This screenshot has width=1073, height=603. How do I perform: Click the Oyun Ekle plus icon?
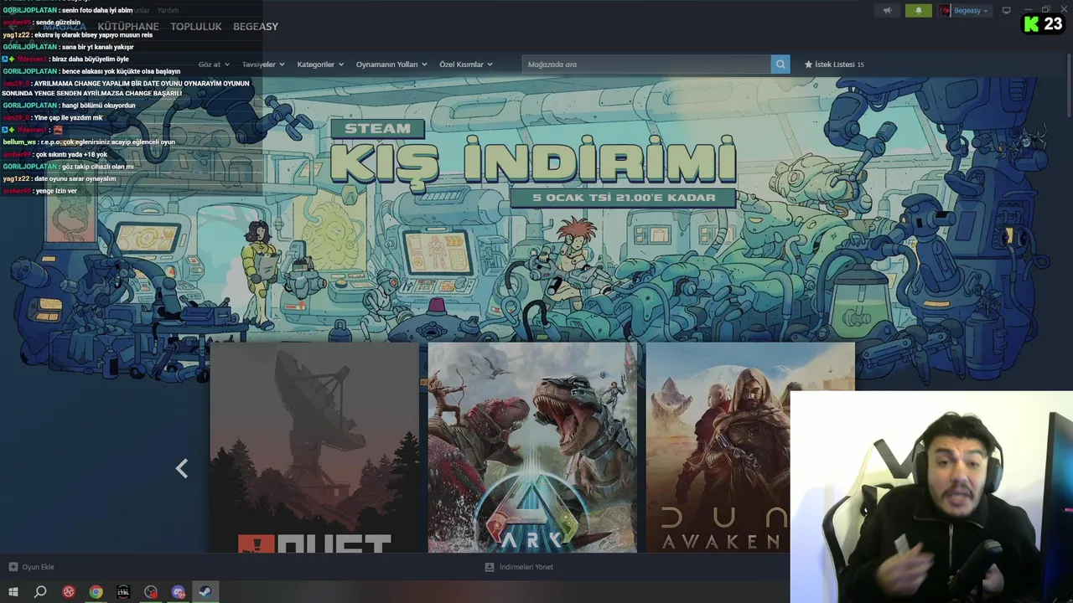click(13, 567)
